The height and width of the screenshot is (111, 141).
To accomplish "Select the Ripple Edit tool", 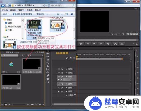I will (x=48, y=57).
